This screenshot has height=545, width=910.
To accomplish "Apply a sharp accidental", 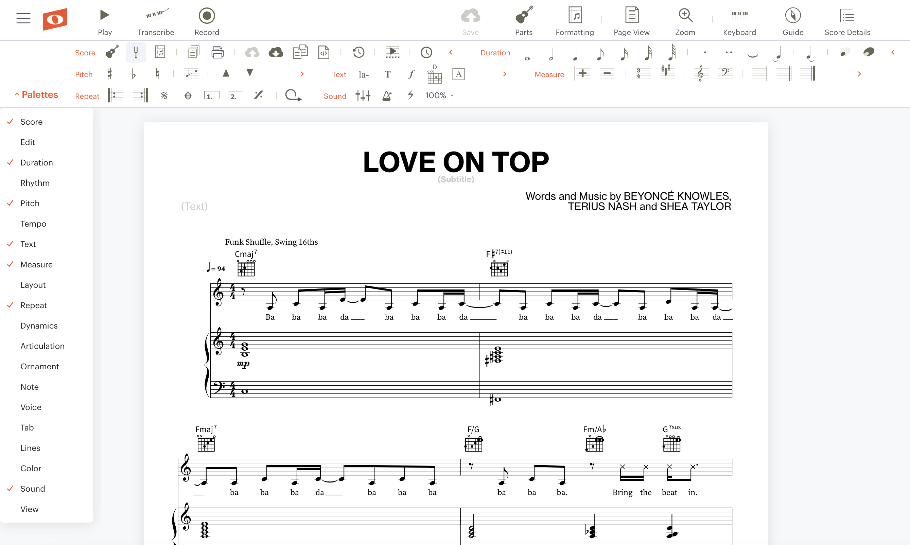I will click(x=109, y=74).
